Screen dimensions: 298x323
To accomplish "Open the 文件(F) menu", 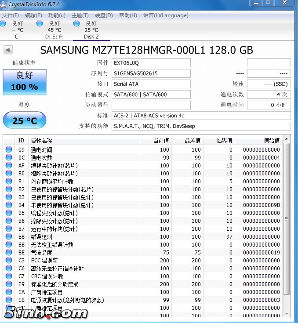I will coord(11,15).
